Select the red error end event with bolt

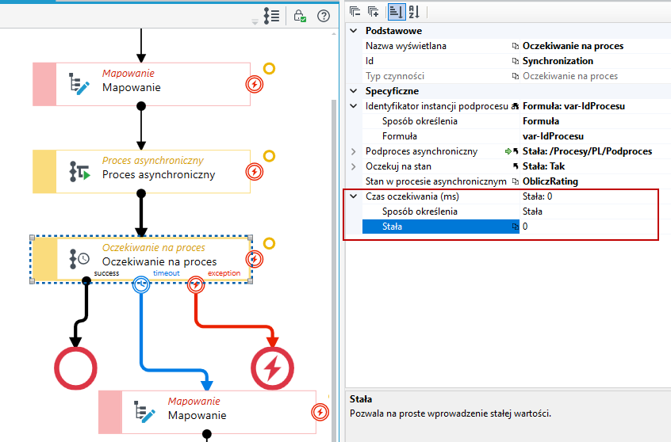click(272, 368)
